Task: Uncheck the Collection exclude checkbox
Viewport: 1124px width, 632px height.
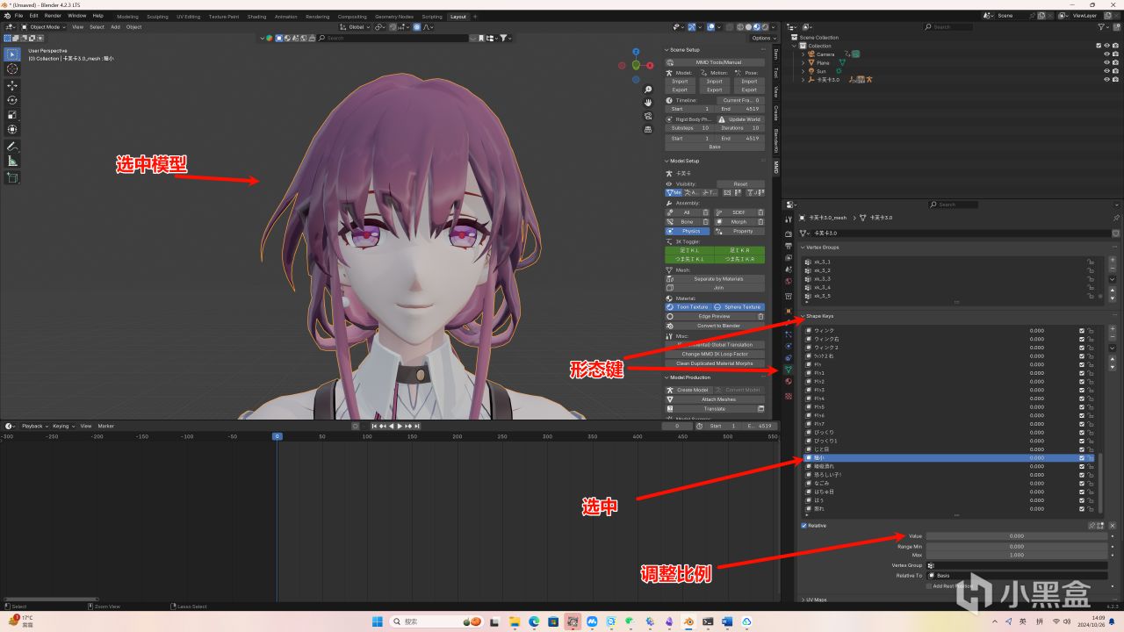Action: coord(1099,46)
